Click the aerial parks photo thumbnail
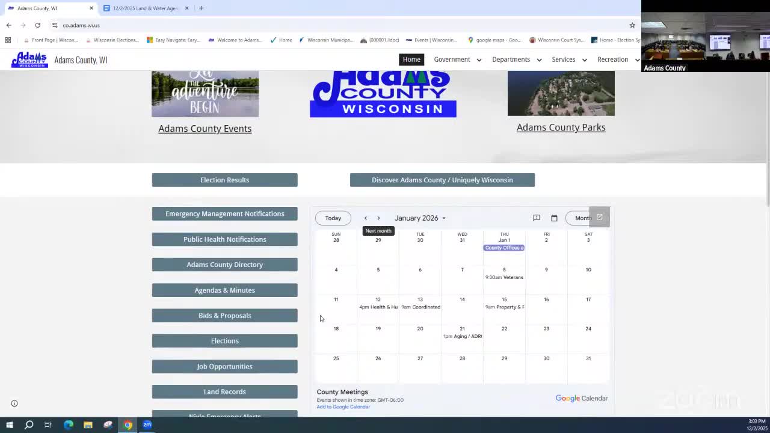Viewport: 770px width, 433px height. tap(561, 93)
